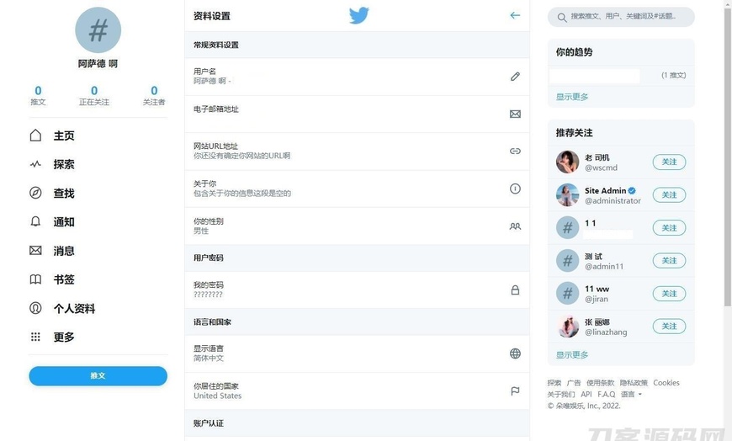Image resolution: width=732 pixels, height=441 pixels.
Task: Follow Site Admin with 关注 button
Action: pyautogui.click(x=669, y=194)
